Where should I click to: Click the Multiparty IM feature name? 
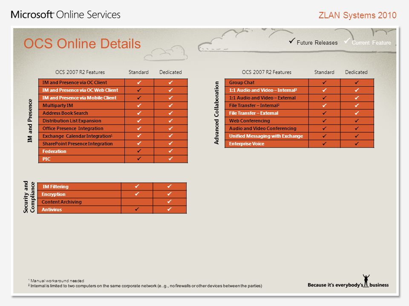coord(58,105)
